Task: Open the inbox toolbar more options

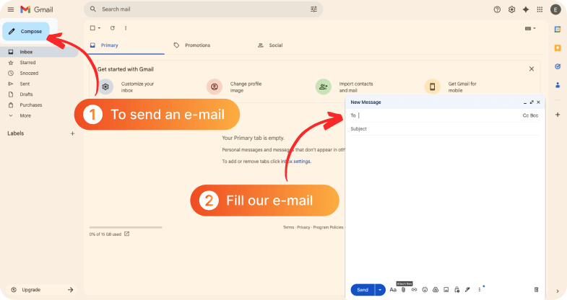Action: coord(126,28)
